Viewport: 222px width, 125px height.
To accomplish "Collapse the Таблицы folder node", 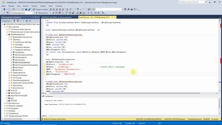I will click(x=9, y=40).
